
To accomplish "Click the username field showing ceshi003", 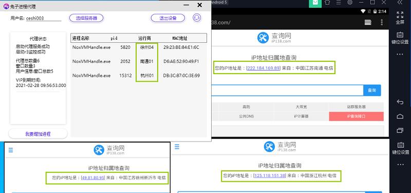I will [44, 19].
